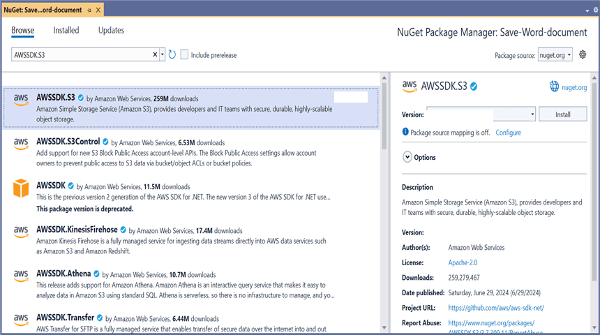Toggle Include prerelease checkbox

[x=184, y=54]
